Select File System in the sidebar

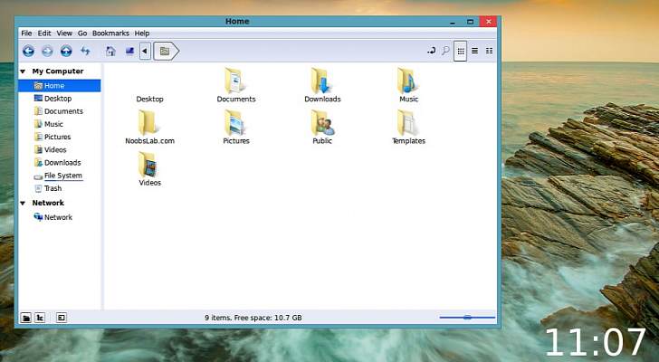[62, 176]
